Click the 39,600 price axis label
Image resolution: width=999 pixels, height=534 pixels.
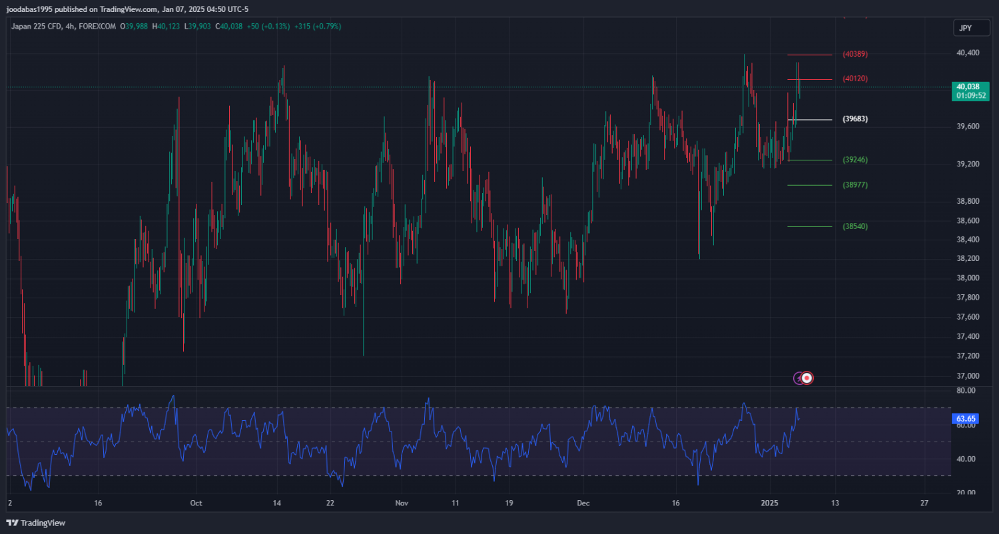pos(968,127)
